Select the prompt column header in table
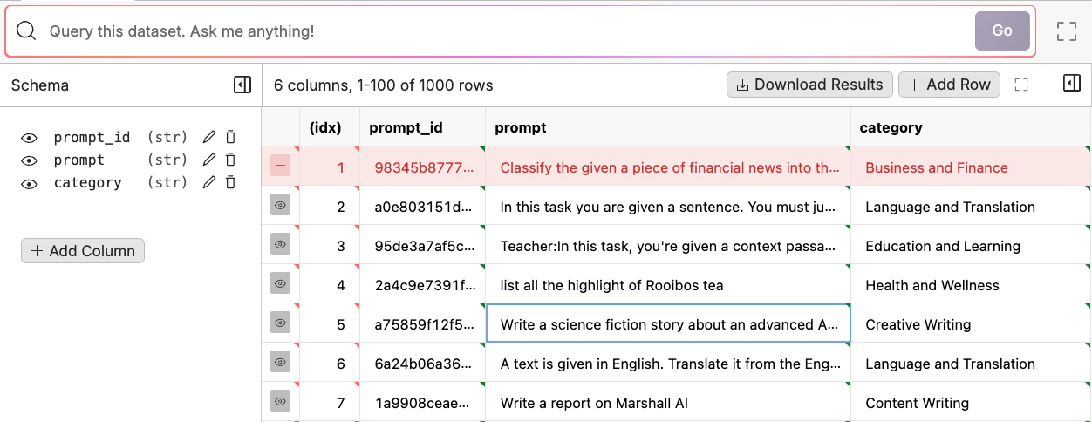The image size is (1092, 422). (x=668, y=127)
